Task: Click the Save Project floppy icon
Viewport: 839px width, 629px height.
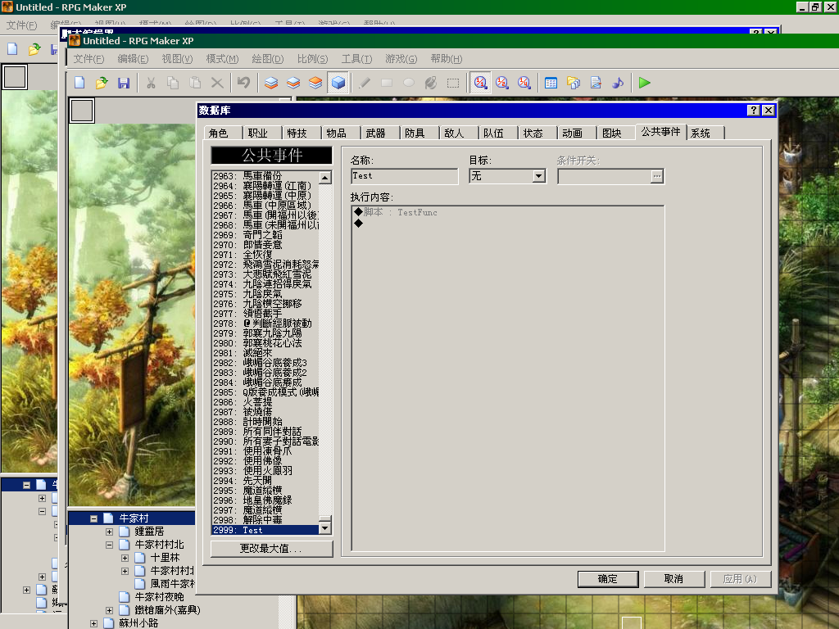Action: pos(124,83)
